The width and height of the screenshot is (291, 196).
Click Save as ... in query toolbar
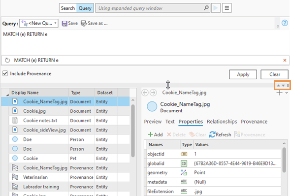tap(97, 23)
